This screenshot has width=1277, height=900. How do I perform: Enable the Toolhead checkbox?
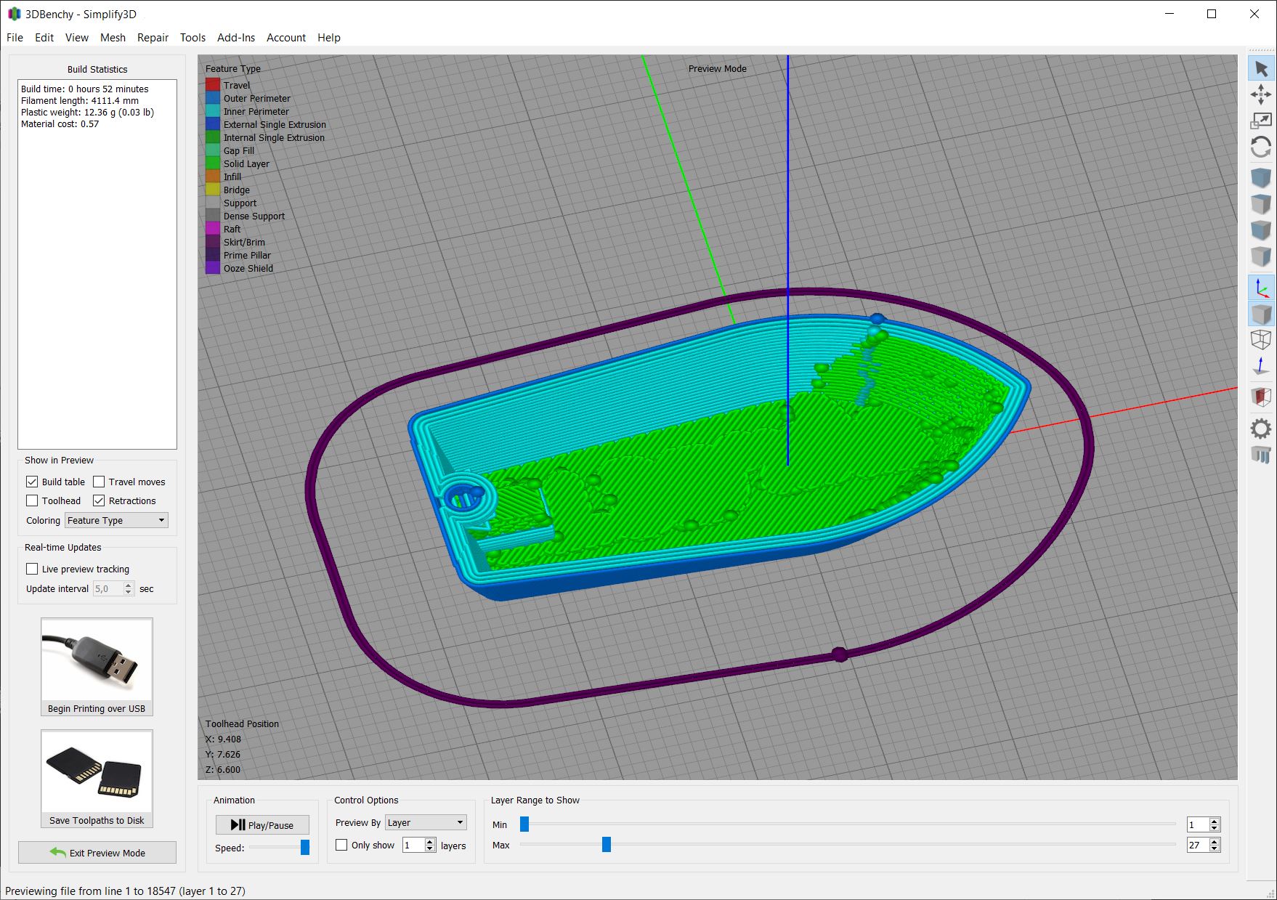pos(32,500)
